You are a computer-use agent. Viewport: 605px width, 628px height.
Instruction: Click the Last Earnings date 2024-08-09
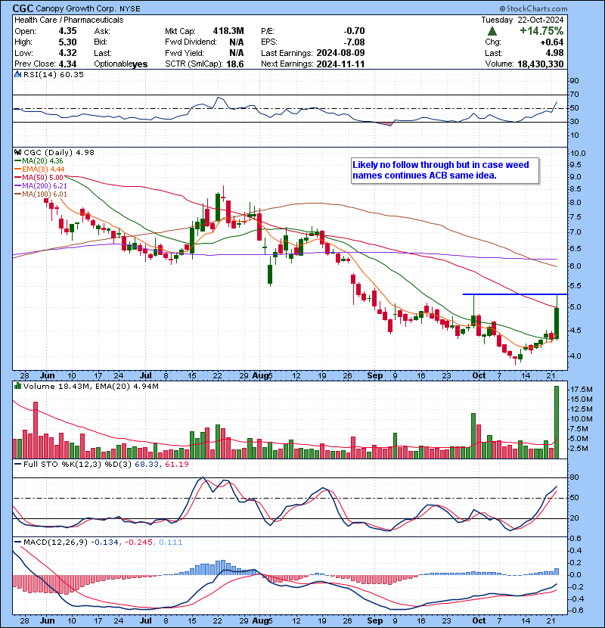coord(340,53)
